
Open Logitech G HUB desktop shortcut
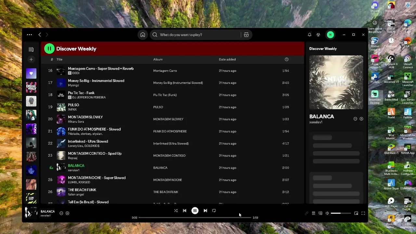coord(391,61)
